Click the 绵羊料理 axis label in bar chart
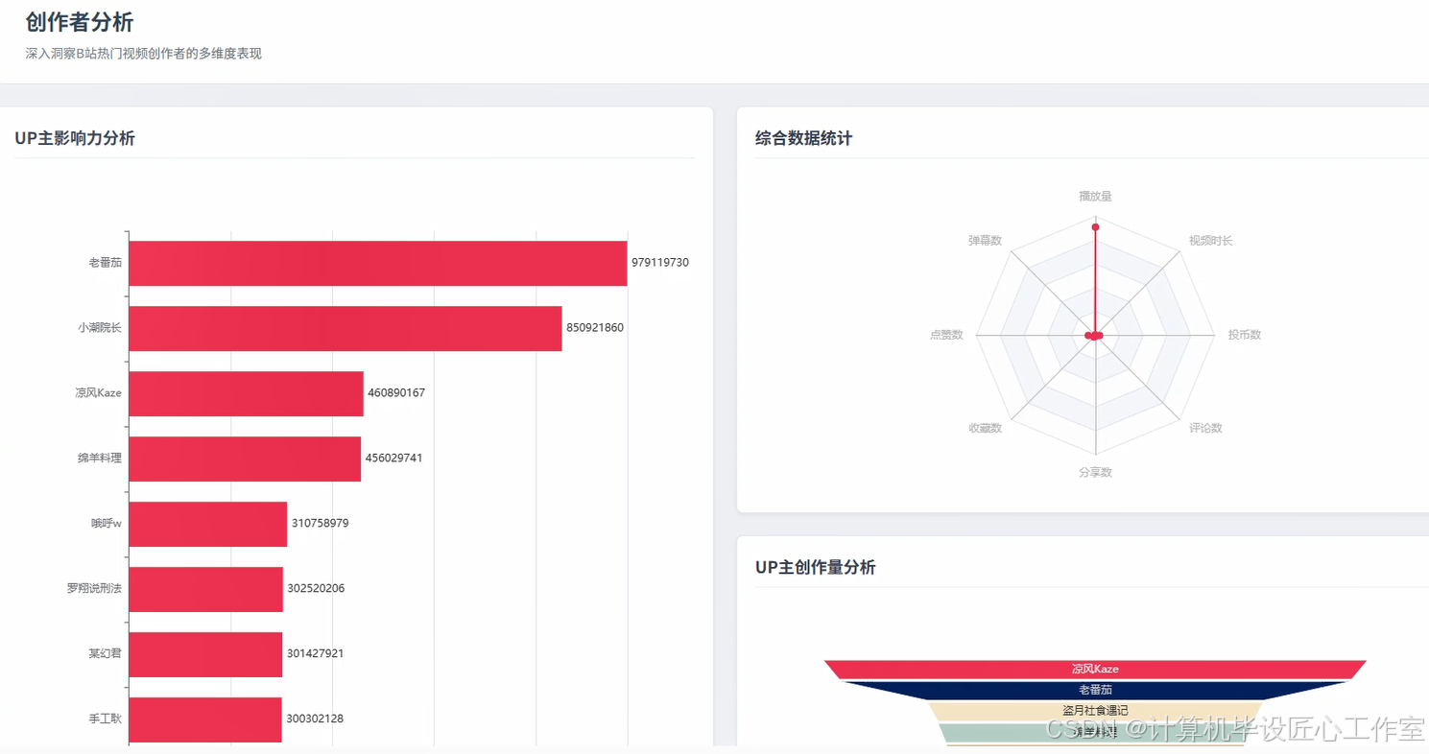1429x754 pixels. [100, 459]
